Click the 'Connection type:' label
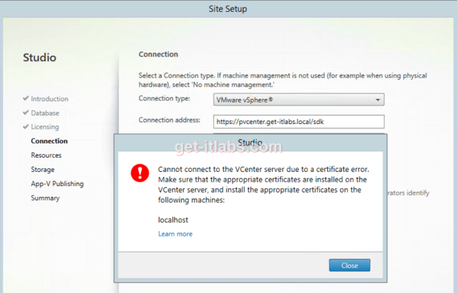457x293 pixels. tap(164, 98)
